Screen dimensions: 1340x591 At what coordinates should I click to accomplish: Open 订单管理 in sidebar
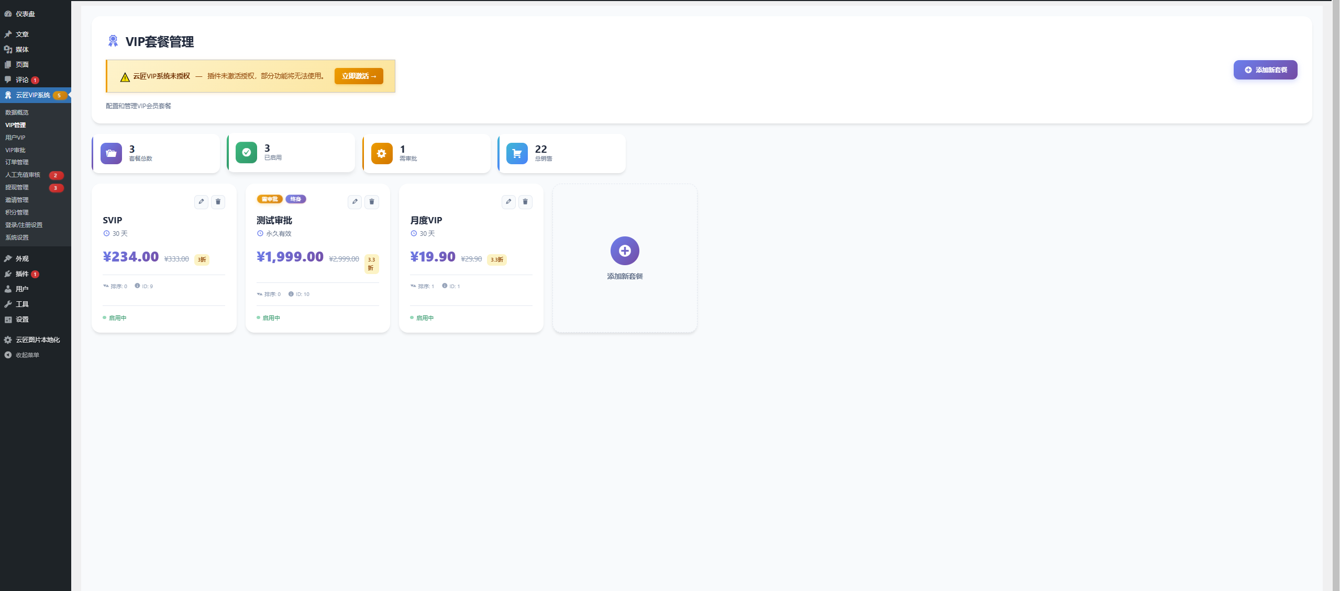pos(17,162)
